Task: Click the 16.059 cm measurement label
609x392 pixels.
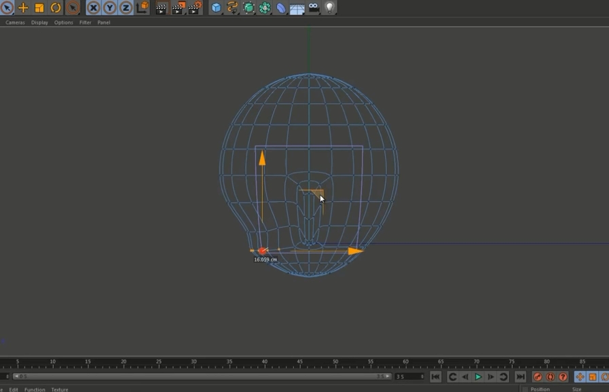Action: (x=265, y=260)
